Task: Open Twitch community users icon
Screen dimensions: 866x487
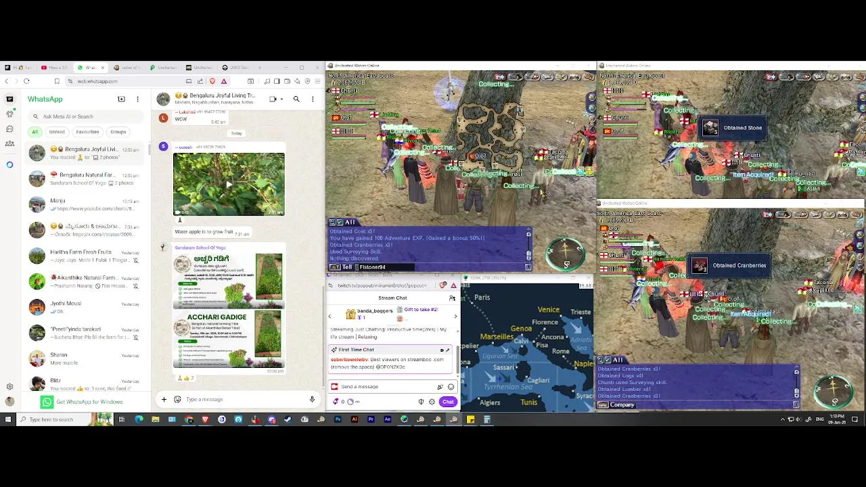Action: 452,298
